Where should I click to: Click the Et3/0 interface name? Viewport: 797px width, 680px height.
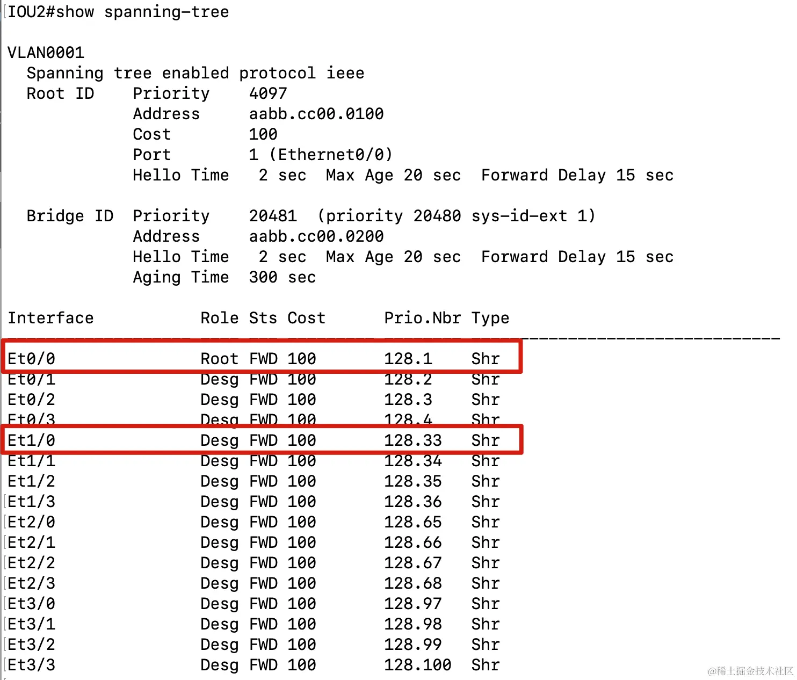click(31, 604)
